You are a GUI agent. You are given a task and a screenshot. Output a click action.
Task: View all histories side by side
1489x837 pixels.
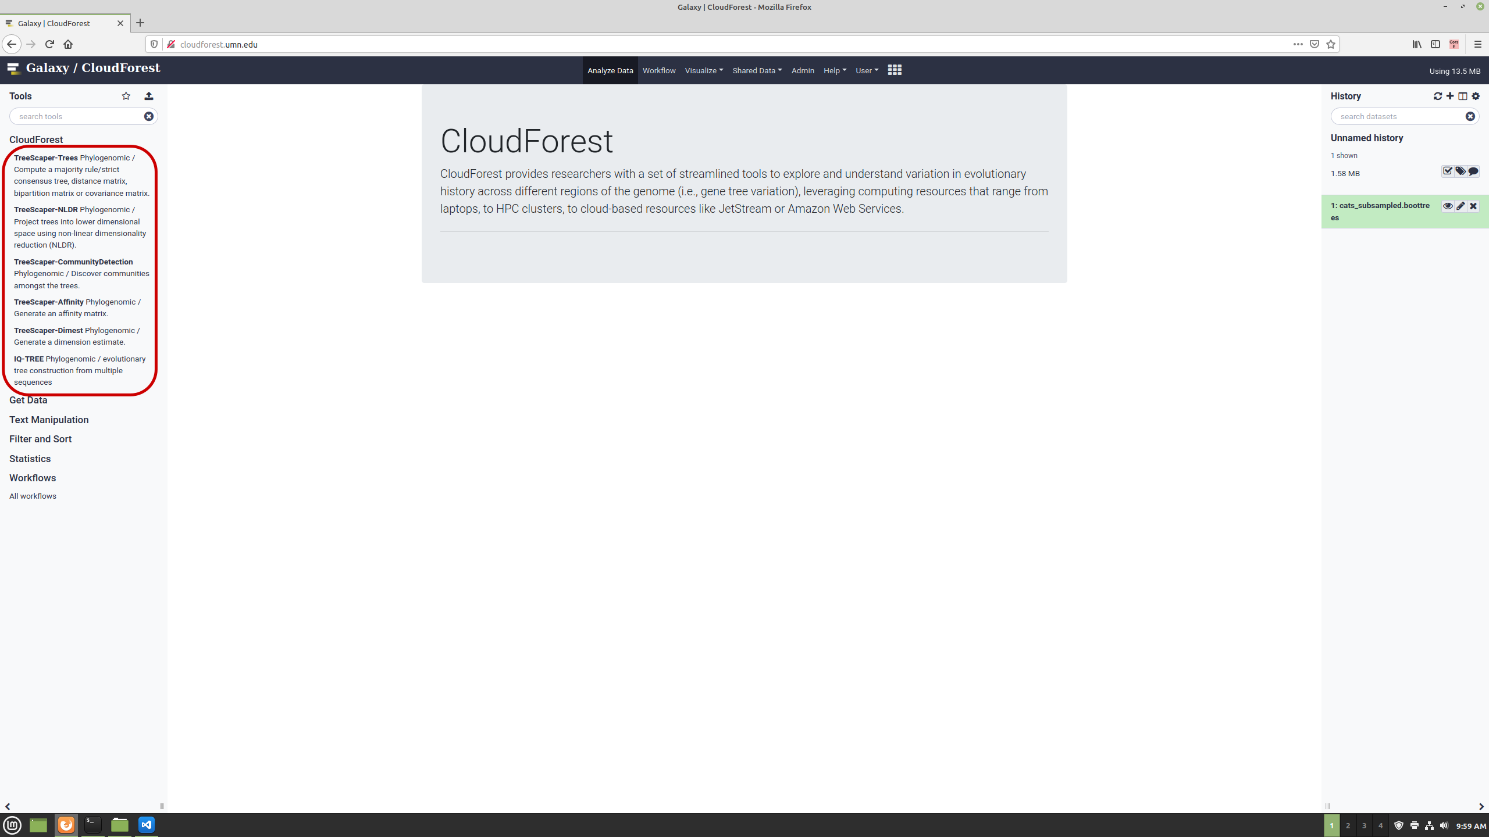tap(1463, 96)
